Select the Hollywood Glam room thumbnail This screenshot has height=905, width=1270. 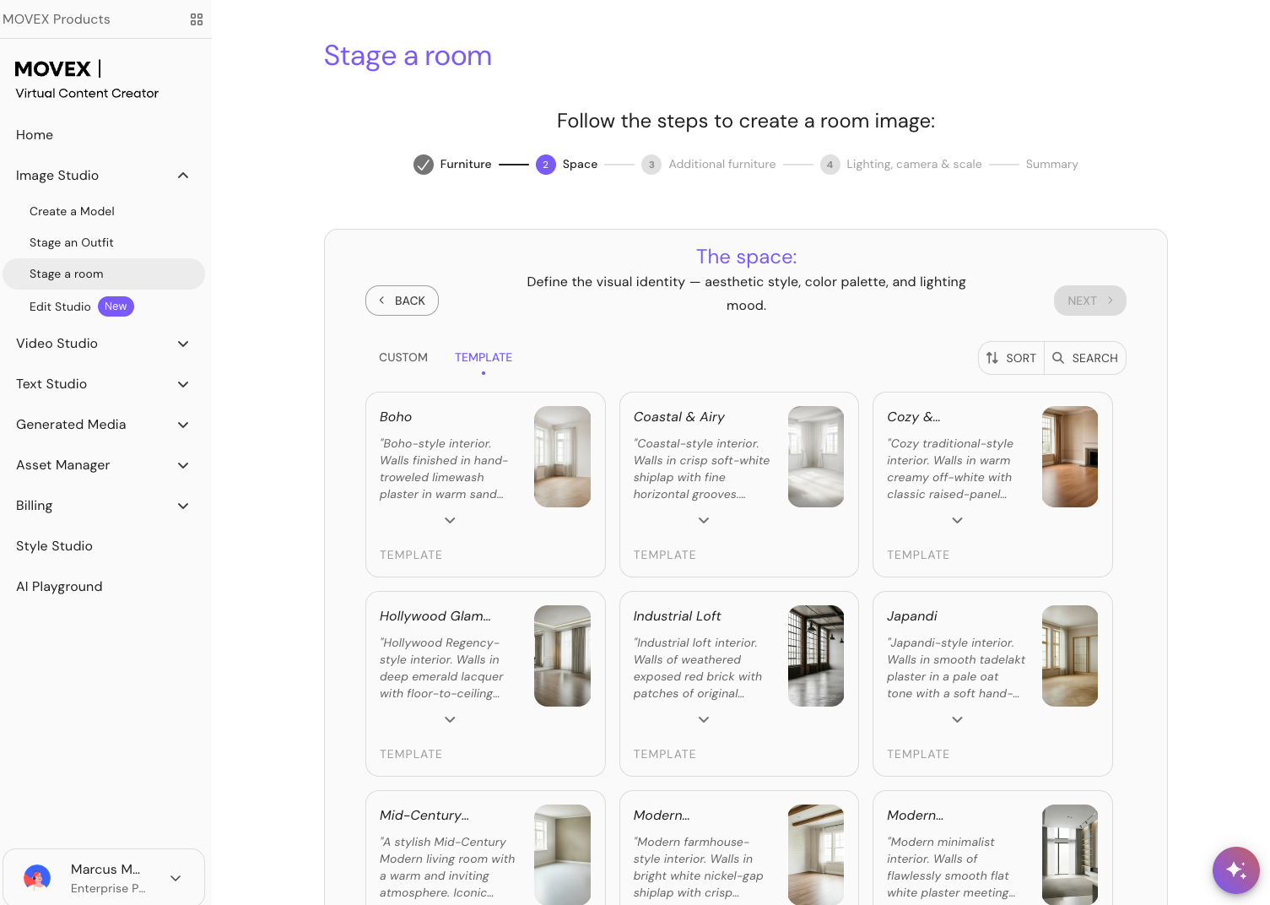point(563,656)
